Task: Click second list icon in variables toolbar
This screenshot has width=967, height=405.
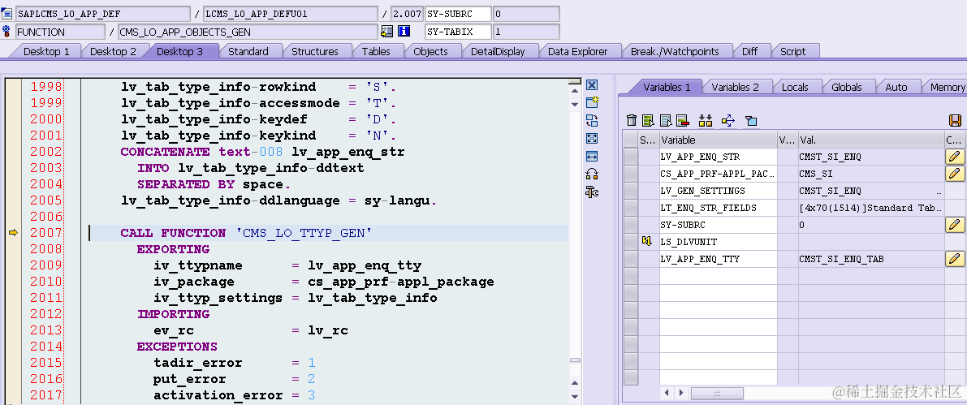Action: (x=666, y=121)
